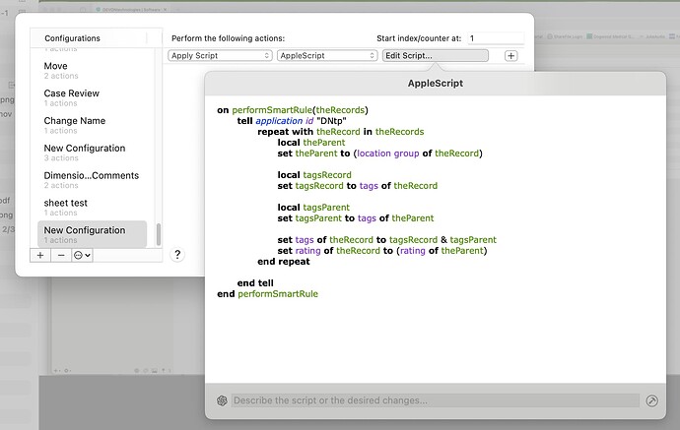Click the remove configuration minus button

[x=61, y=255]
